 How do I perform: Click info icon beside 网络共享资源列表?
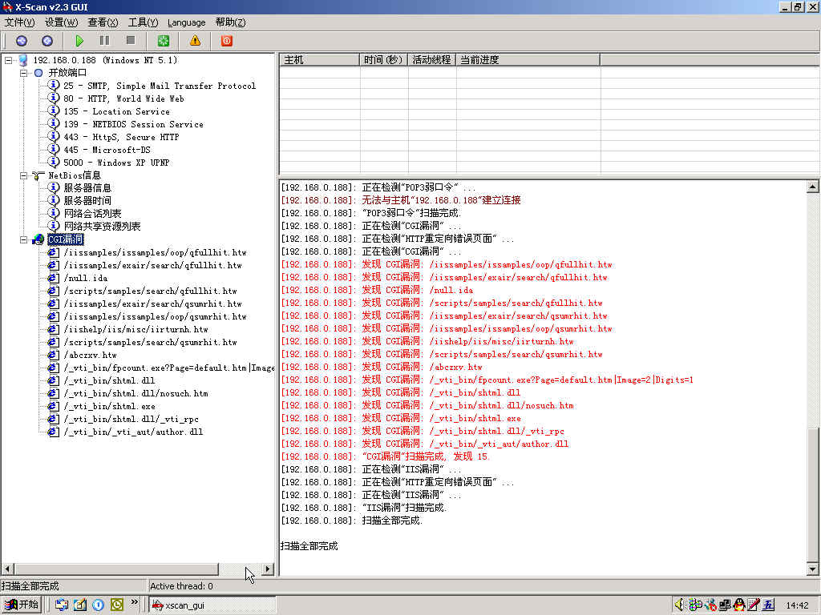tap(54, 226)
